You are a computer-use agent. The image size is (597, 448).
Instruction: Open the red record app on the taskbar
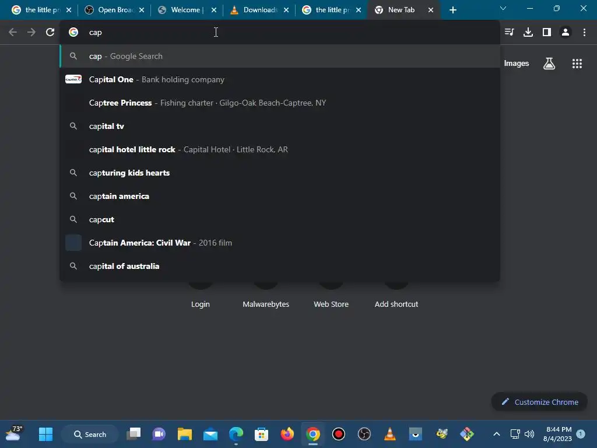[x=339, y=434]
